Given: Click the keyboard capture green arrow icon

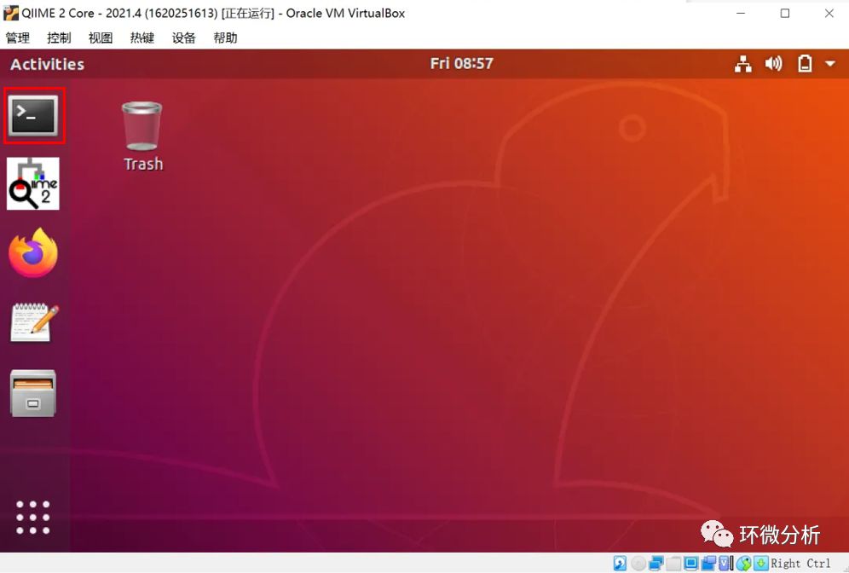Looking at the screenshot, I should 760,564.
